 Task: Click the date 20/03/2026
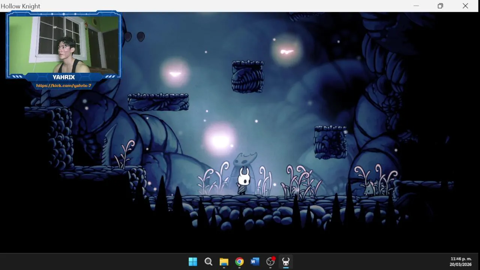pyautogui.click(x=460, y=264)
